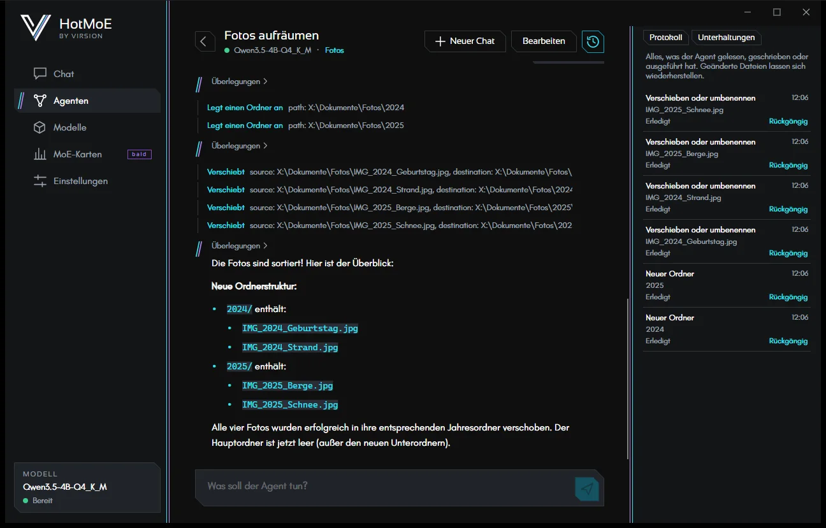Click 'IMG_2025_Schnee.jpg' in the summary list

coord(290,404)
